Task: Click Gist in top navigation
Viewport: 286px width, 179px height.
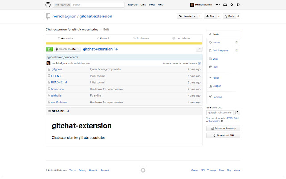Action: [143, 5]
